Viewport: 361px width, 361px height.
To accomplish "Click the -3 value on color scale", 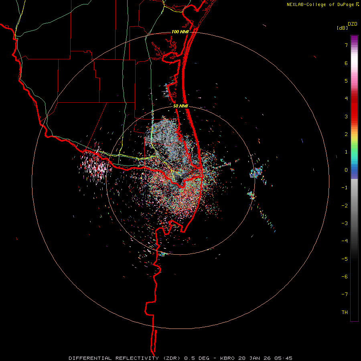I will 345,223.
